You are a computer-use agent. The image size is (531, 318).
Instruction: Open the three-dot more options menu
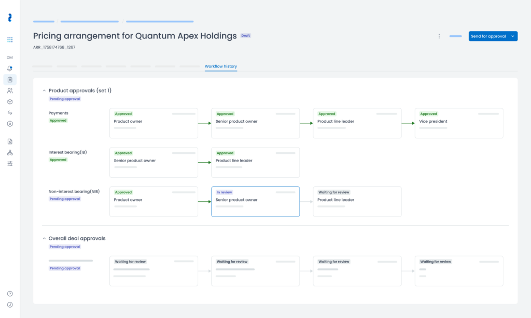click(439, 36)
